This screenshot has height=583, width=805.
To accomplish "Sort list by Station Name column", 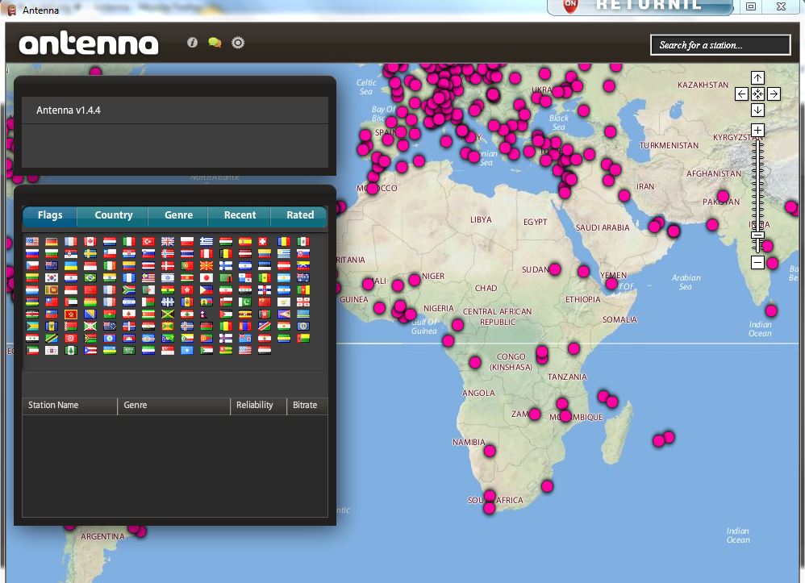I will pos(70,406).
